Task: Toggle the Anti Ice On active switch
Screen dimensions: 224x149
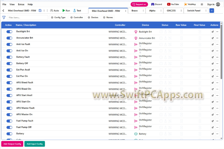Action: (9, 51)
